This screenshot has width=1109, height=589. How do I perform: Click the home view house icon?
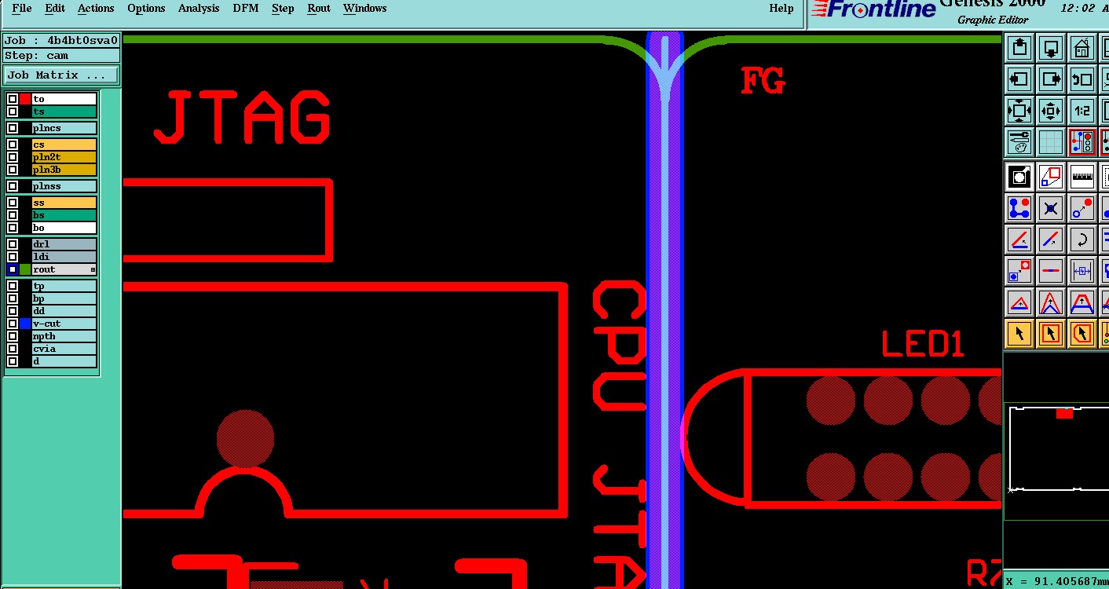click(1082, 48)
